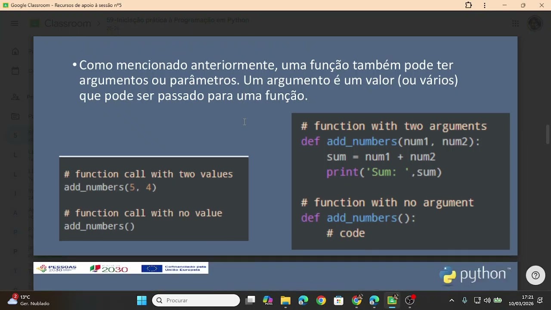Click the '# function with no argument' comment

coord(387,202)
